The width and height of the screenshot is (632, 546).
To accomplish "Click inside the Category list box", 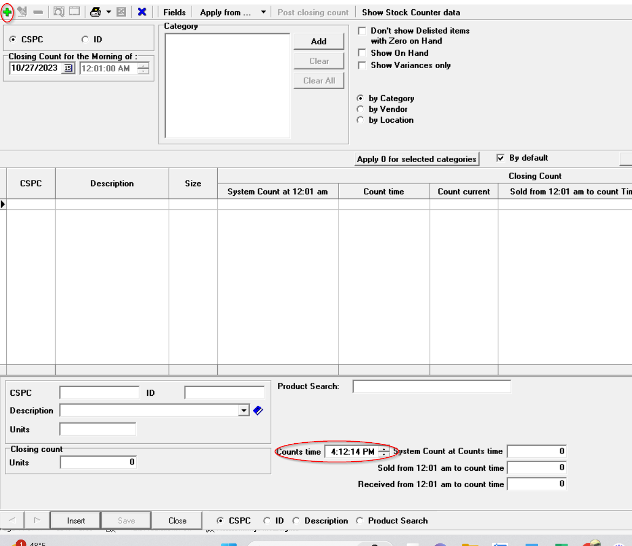I will [x=227, y=86].
